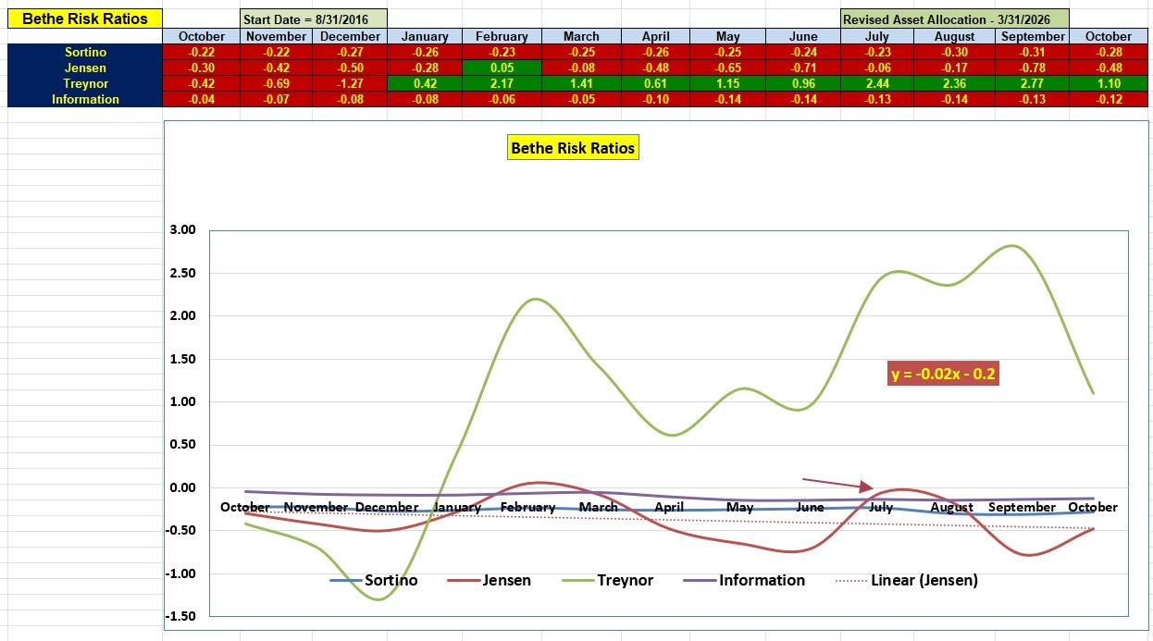The height and width of the screenshot is (641, 1153).
Task: Select Treynor's March value 1.41
Action: (x=581, y=83)
